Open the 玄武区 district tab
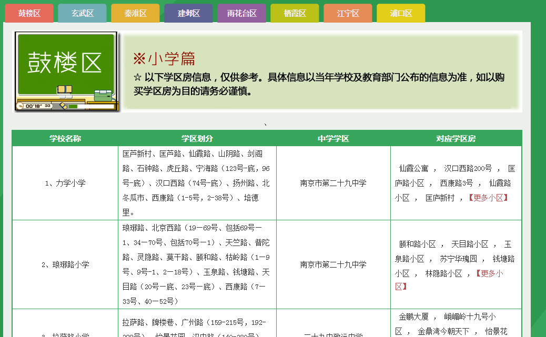The height and width of the screenshot is (337, 546). [x=82, y=13]
